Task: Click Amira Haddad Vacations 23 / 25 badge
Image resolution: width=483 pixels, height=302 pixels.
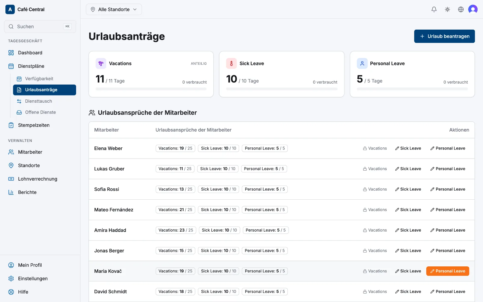Action: coord(176,230)
